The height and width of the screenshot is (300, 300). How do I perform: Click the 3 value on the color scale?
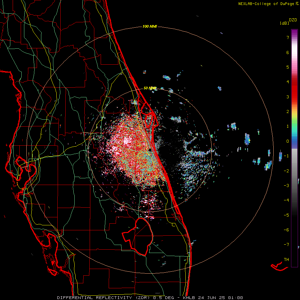[288, 97]
